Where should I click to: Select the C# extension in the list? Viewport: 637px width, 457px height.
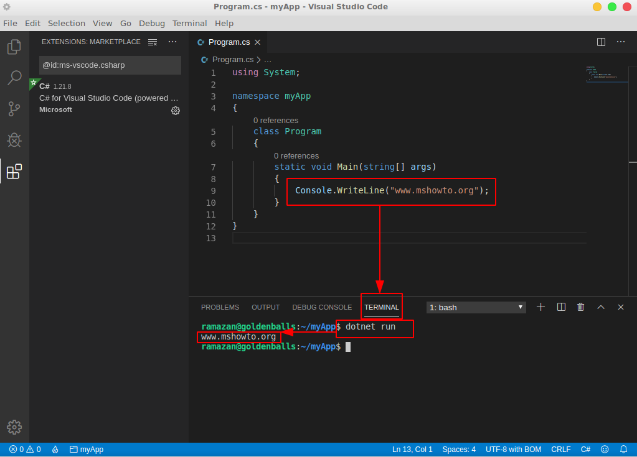[110, 98]
